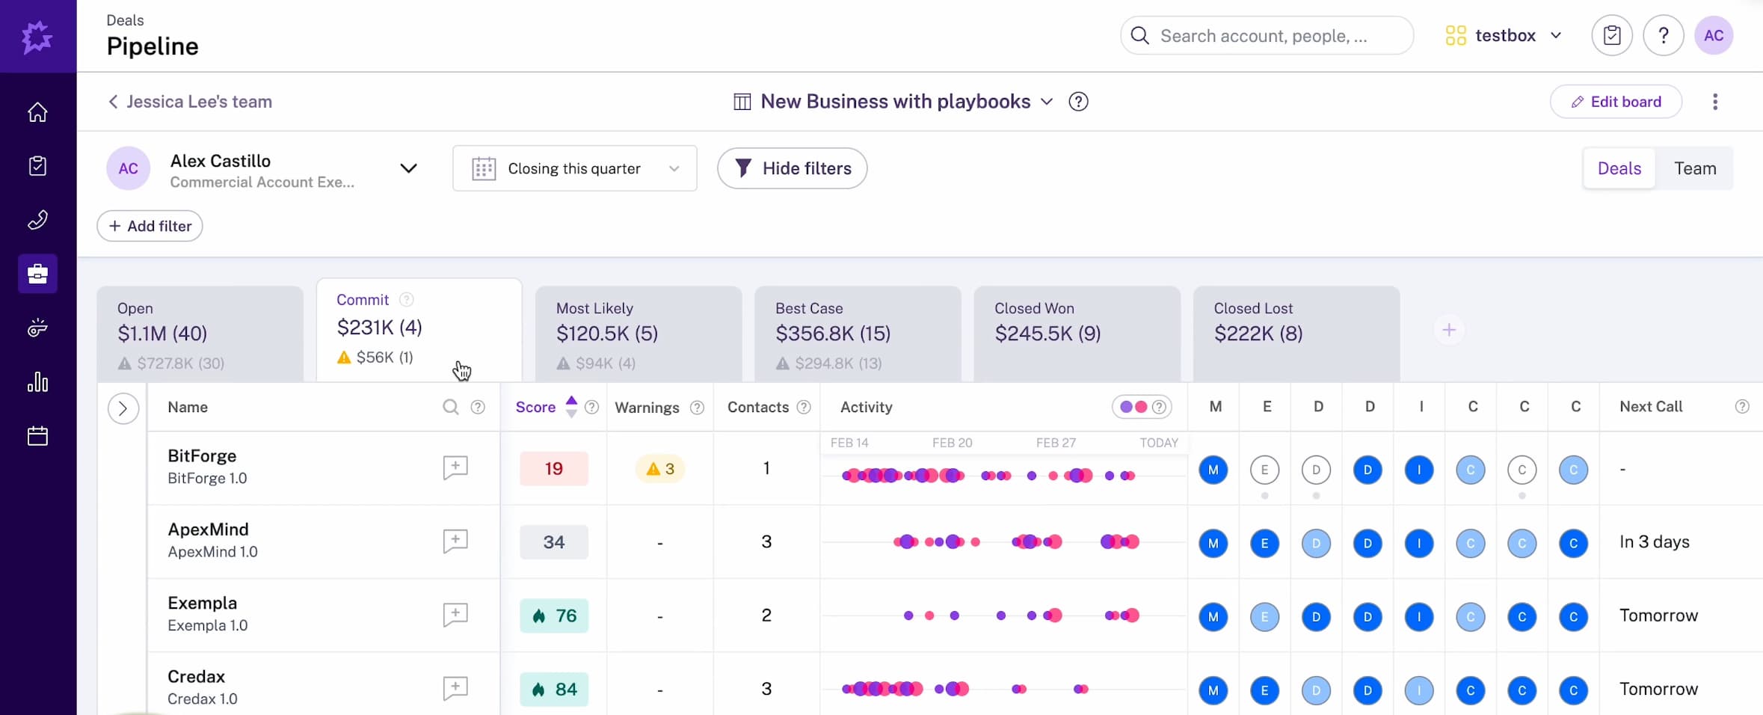Click the BitForge score 19 badge
The width and height of the screenshot is (1763, 715).
[x=554, y=469]
